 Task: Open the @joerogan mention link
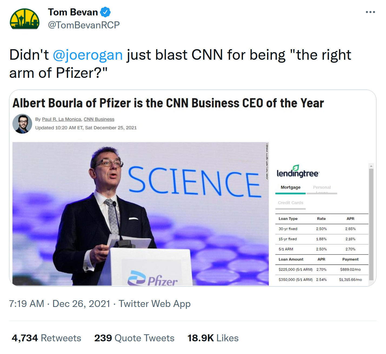pyautogui.click(x=88, y=55)
